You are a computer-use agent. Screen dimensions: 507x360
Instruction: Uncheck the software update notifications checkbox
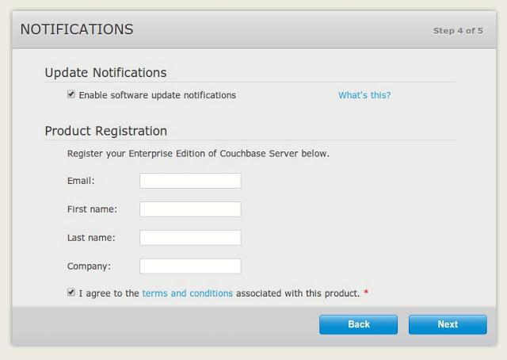71,94
